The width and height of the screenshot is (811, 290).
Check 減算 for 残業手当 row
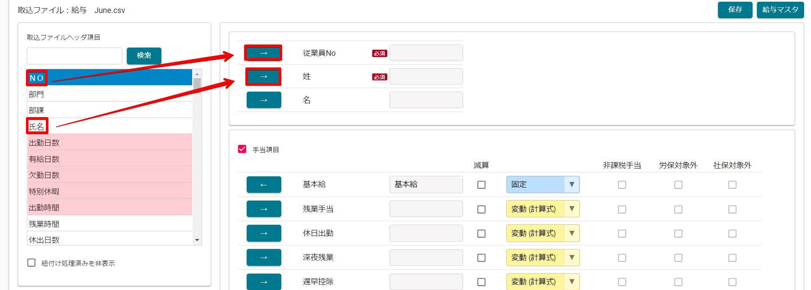pos(481,209)
